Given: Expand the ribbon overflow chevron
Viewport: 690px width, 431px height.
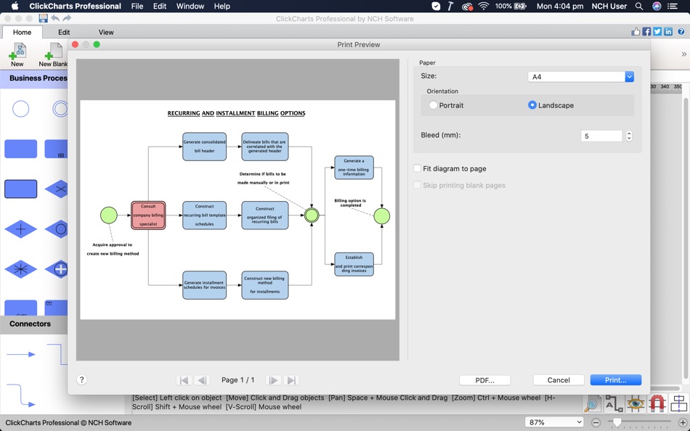Looking at the screenshot, I should 683,54.
